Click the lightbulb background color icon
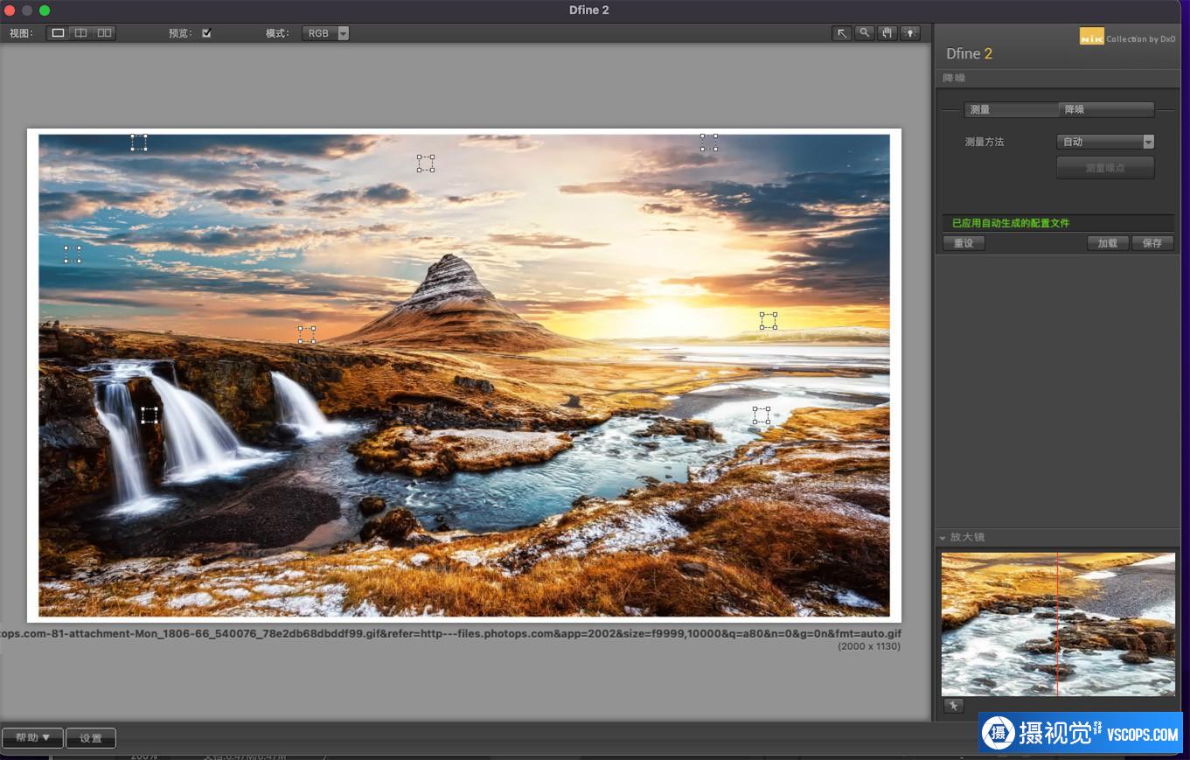1190x760 pixels. (x=910, y=33)
